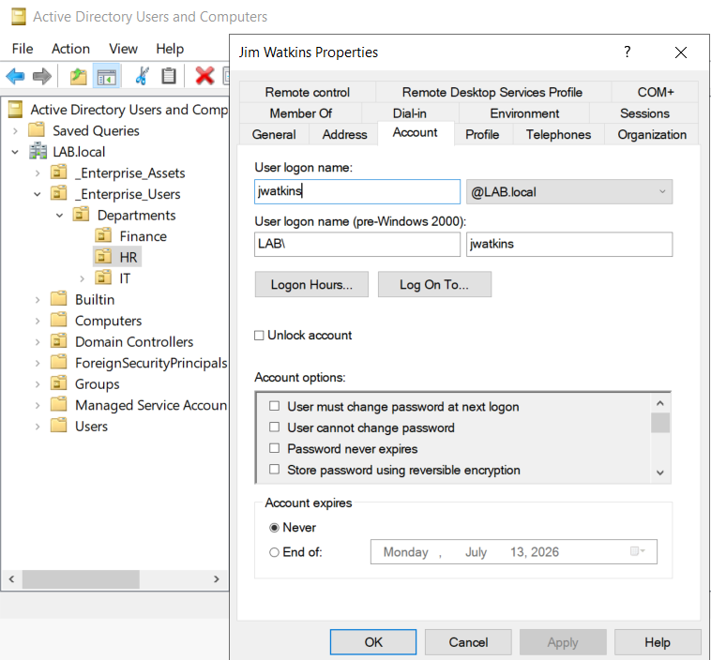711x660 pixels.
Task: Click the Saved Queries folder icon
Action: coord(37,130)
